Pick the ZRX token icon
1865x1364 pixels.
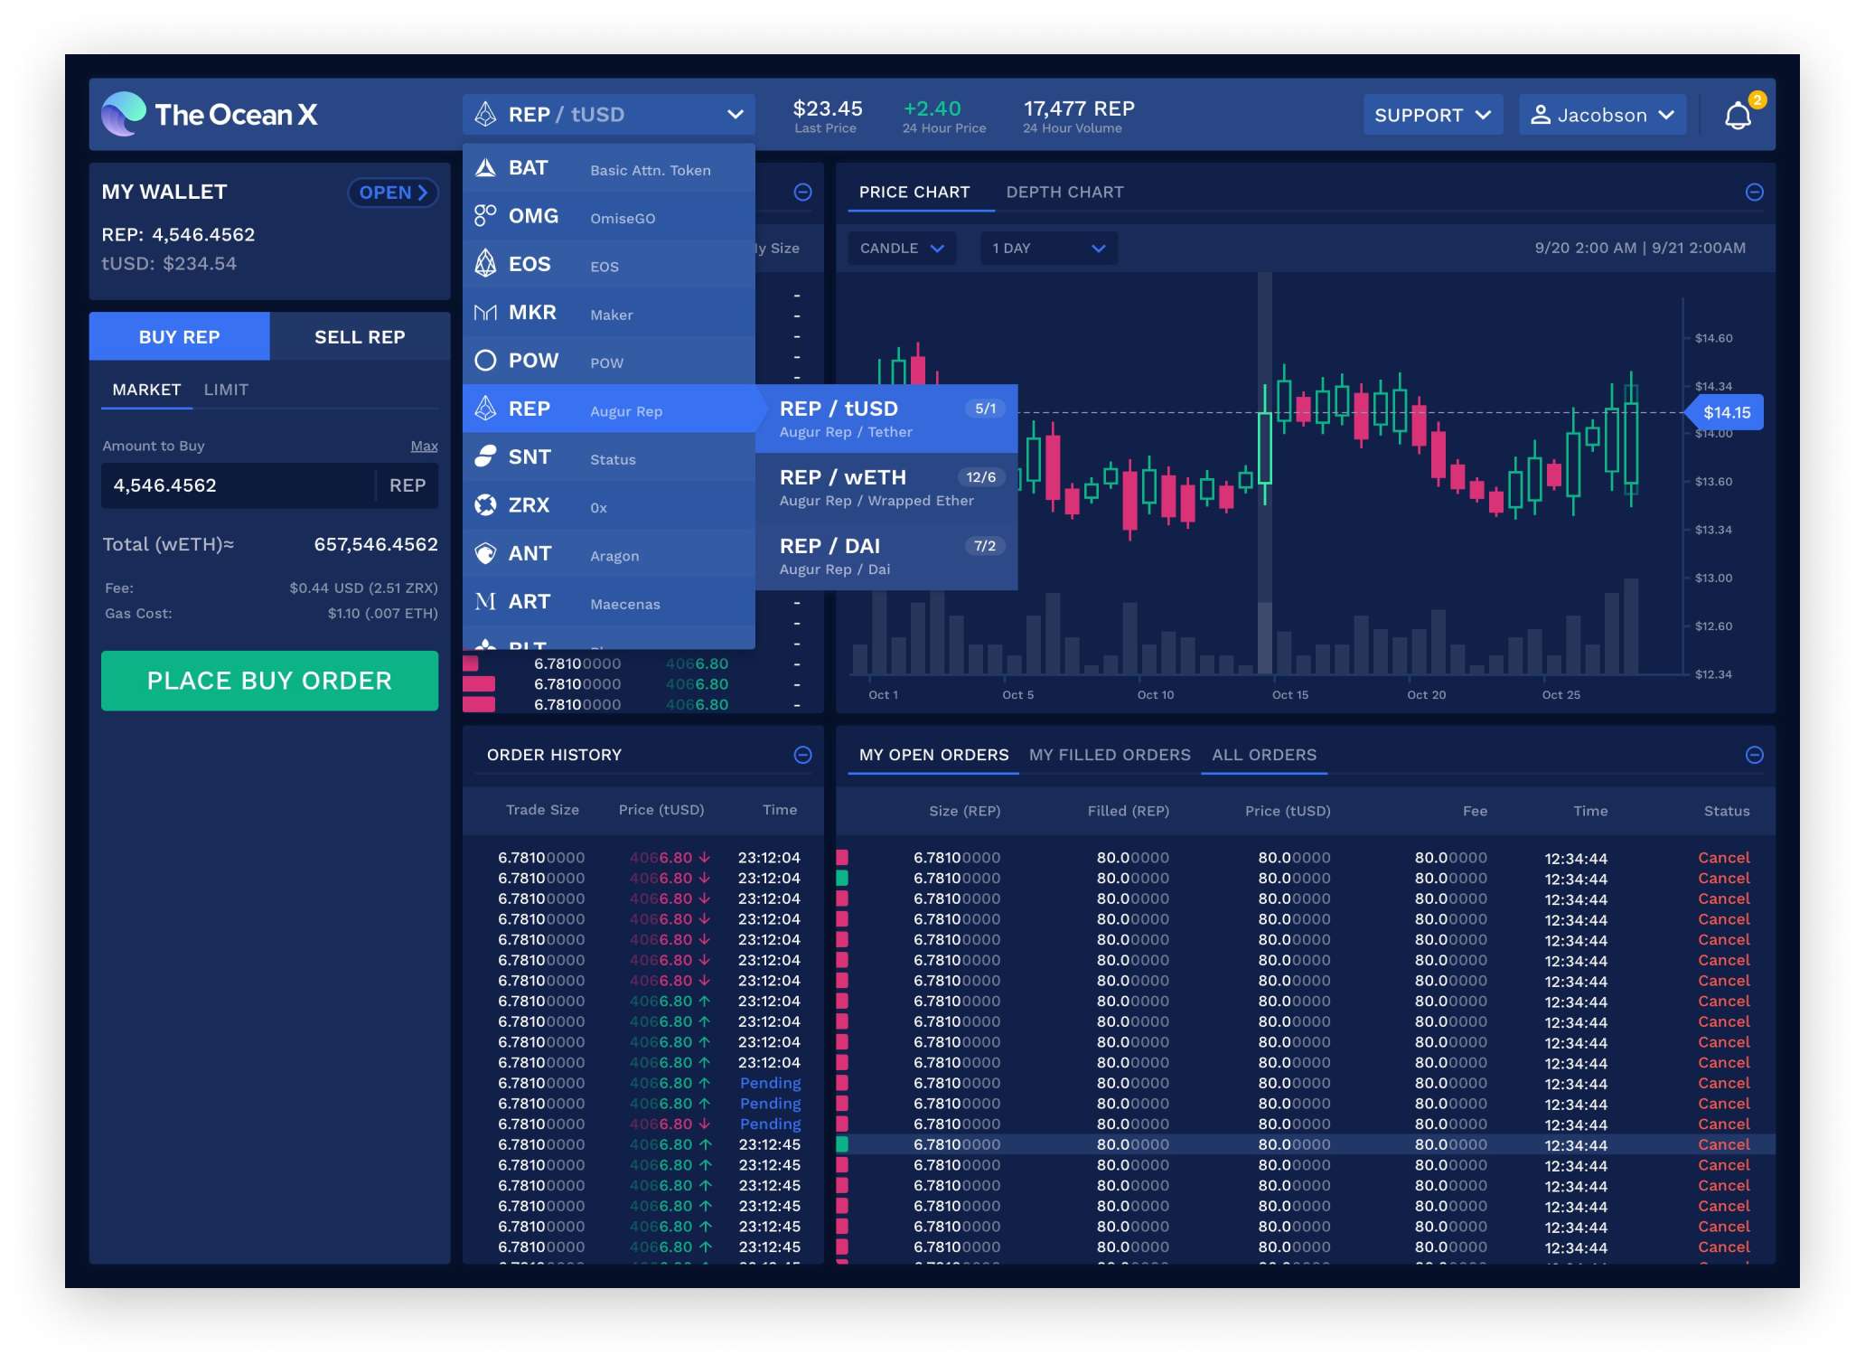[485, 505]
